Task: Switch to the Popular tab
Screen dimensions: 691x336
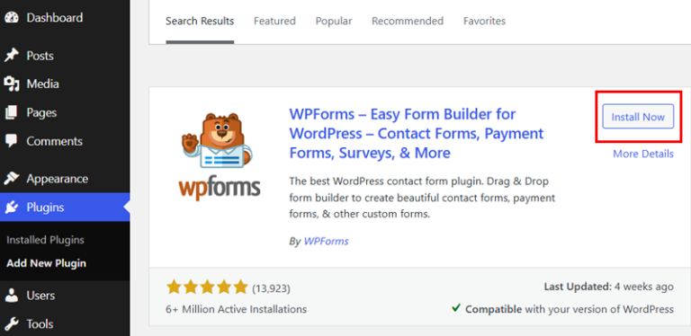Action: (x=334, y=21)
